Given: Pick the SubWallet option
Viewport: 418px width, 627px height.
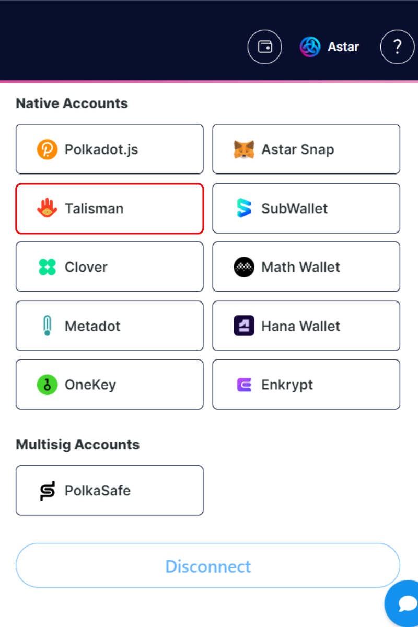Looking at the screenshot, I should pos(306,208).
